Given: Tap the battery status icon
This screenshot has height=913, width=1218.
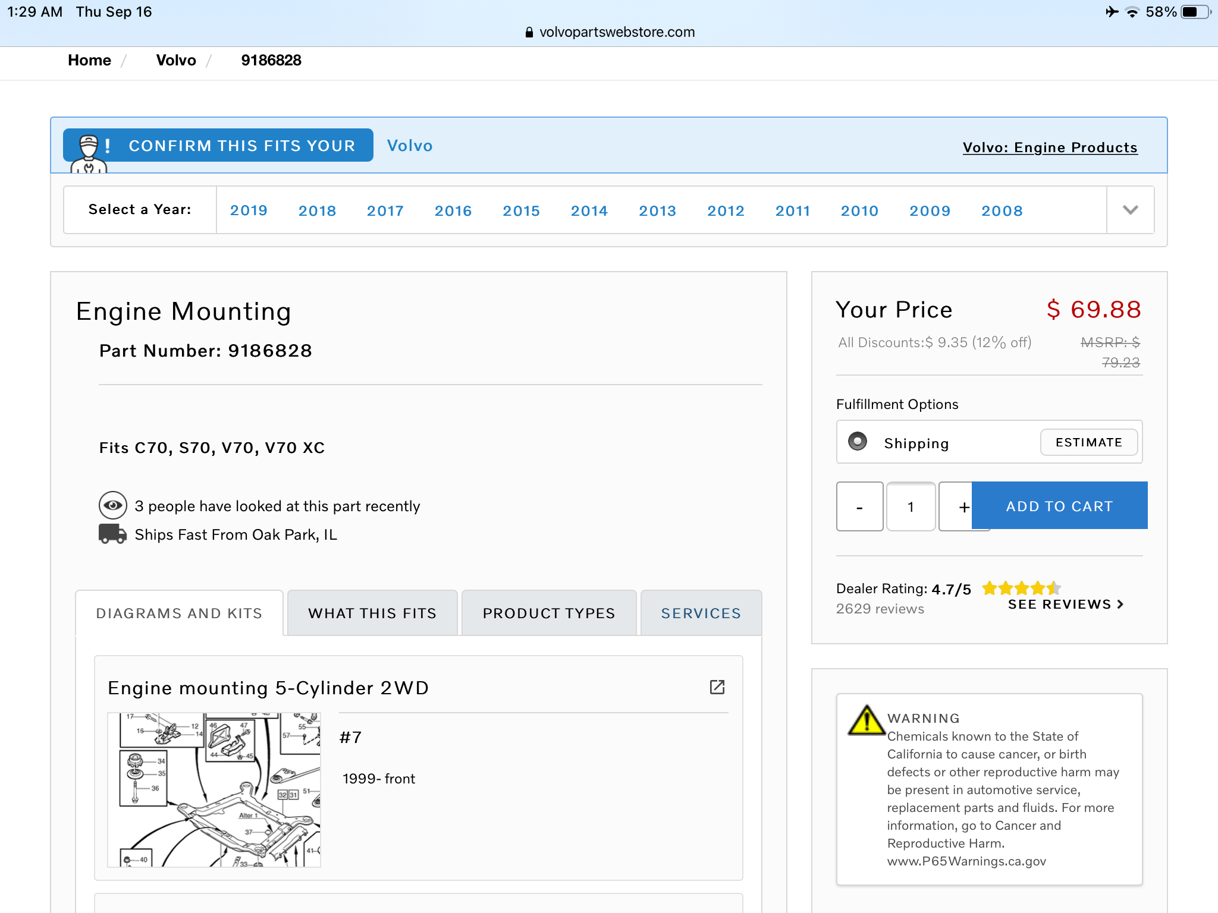Looking at the screenshot, I should [1195, 12].
